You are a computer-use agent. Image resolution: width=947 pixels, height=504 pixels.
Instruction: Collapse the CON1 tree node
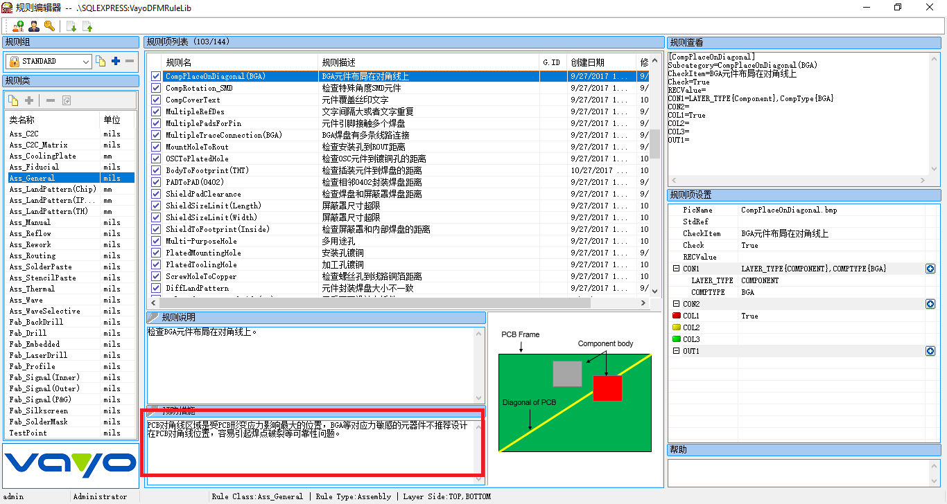coord(676,269)
